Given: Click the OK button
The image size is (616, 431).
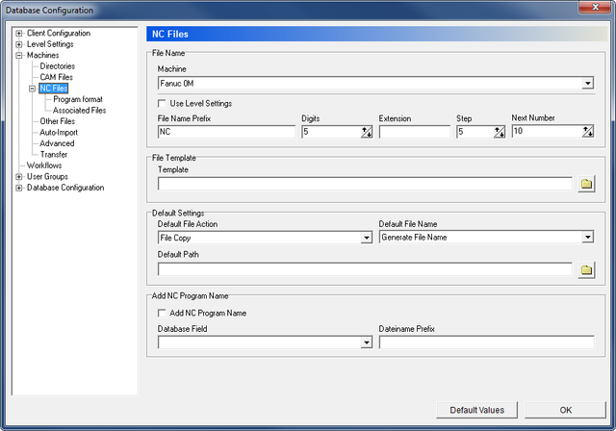Looking at the screenshot, I should 565,410.
